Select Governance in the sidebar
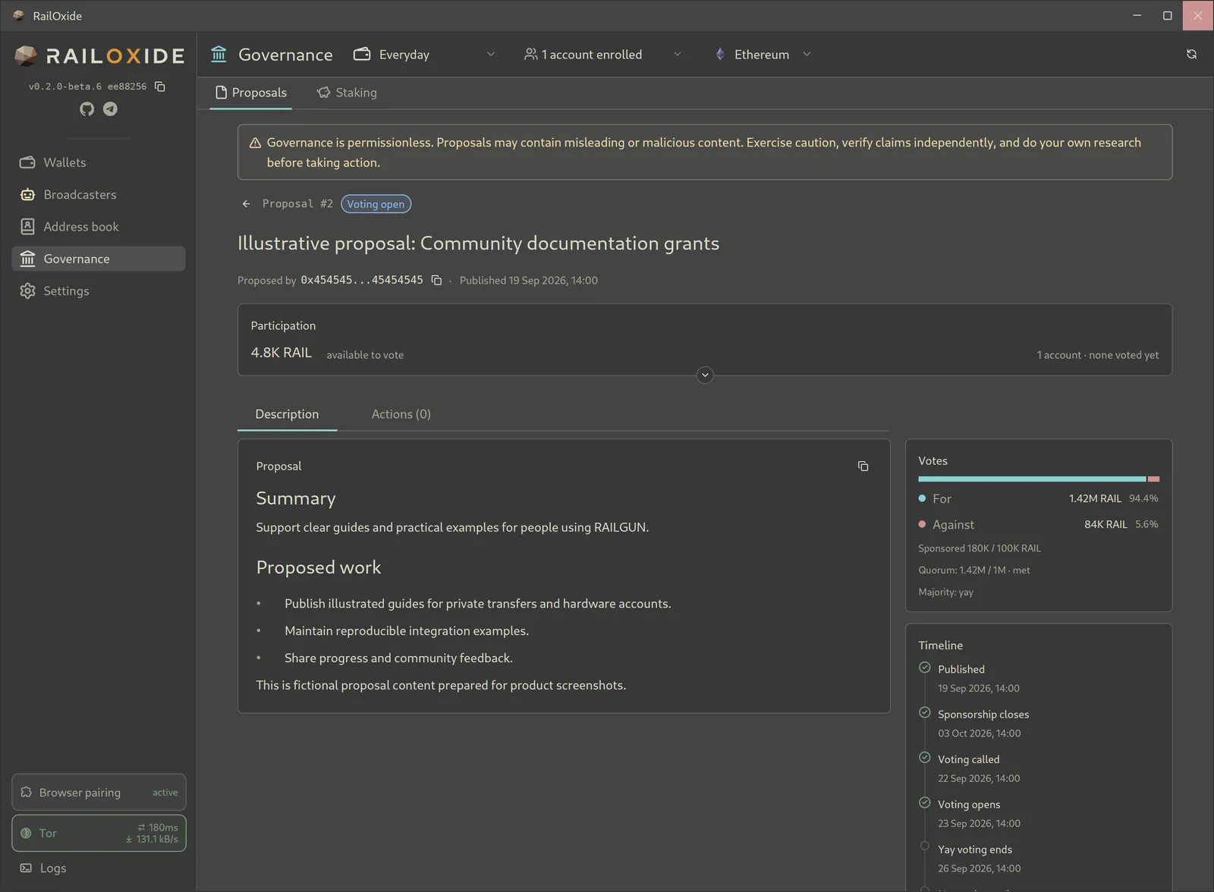The width and height of the screenshot is (1214, 892). 99,259
